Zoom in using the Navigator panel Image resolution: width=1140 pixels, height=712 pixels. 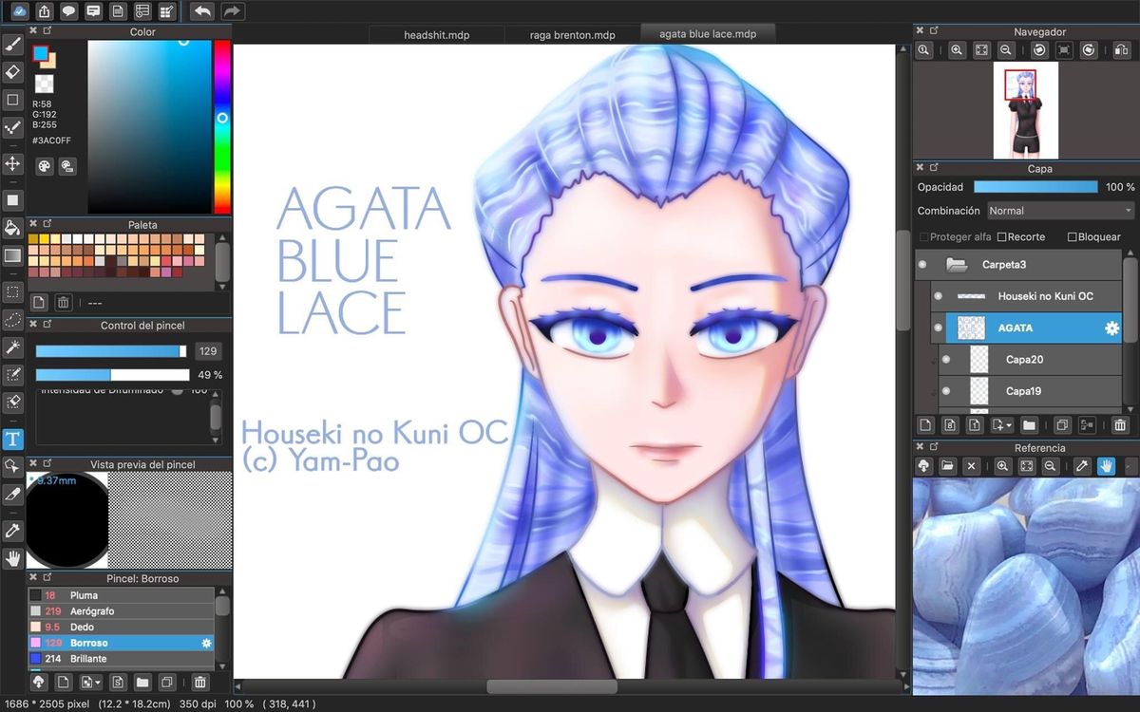tap(957, 50)
